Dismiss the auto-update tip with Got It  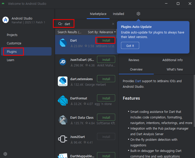point(130,46)
